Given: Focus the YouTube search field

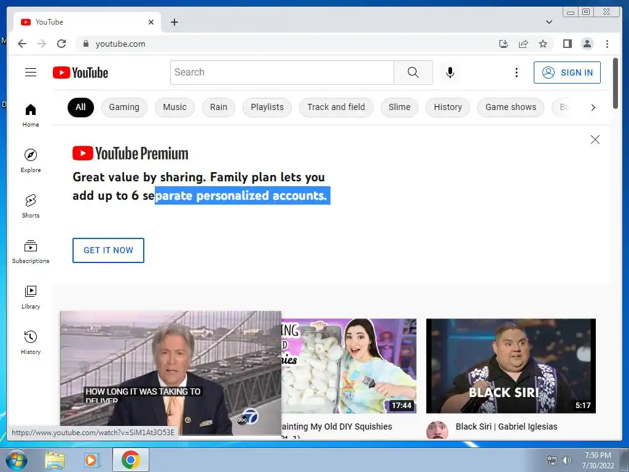Looking at the screenshot, I should click(x=282, y=73).
